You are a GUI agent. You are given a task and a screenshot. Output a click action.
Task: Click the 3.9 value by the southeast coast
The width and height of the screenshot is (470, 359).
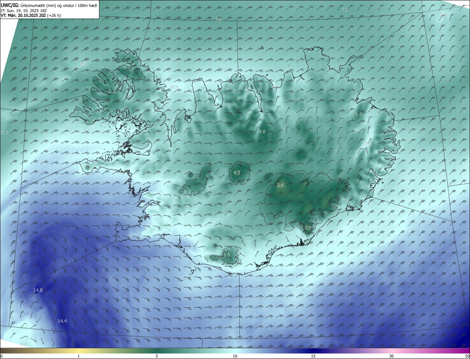(x=308, y=228)
